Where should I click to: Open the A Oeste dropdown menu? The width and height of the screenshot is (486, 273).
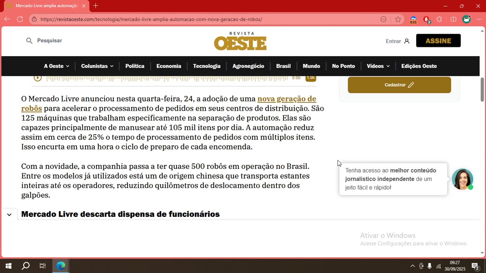point(57,66)
